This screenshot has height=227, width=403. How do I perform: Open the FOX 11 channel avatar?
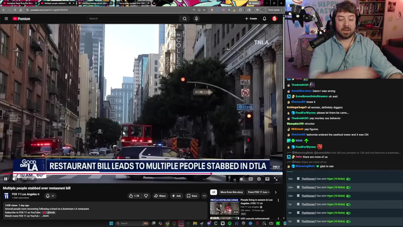tap(6, 196)
